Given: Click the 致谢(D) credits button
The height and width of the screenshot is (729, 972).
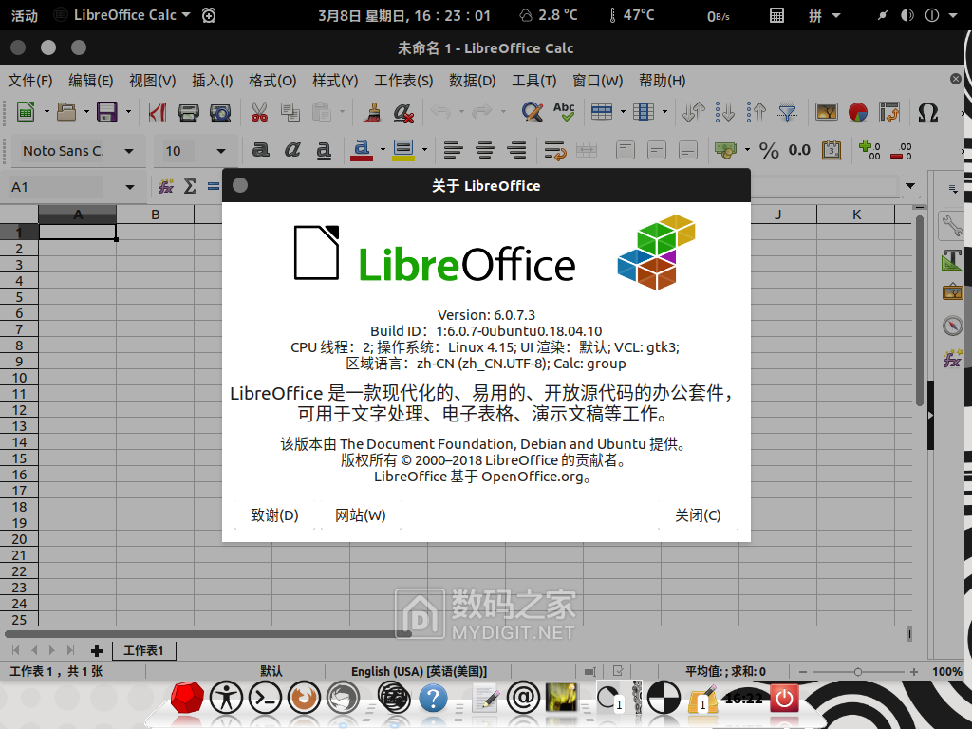Looking at the screenshot, I should coord(274,515).
